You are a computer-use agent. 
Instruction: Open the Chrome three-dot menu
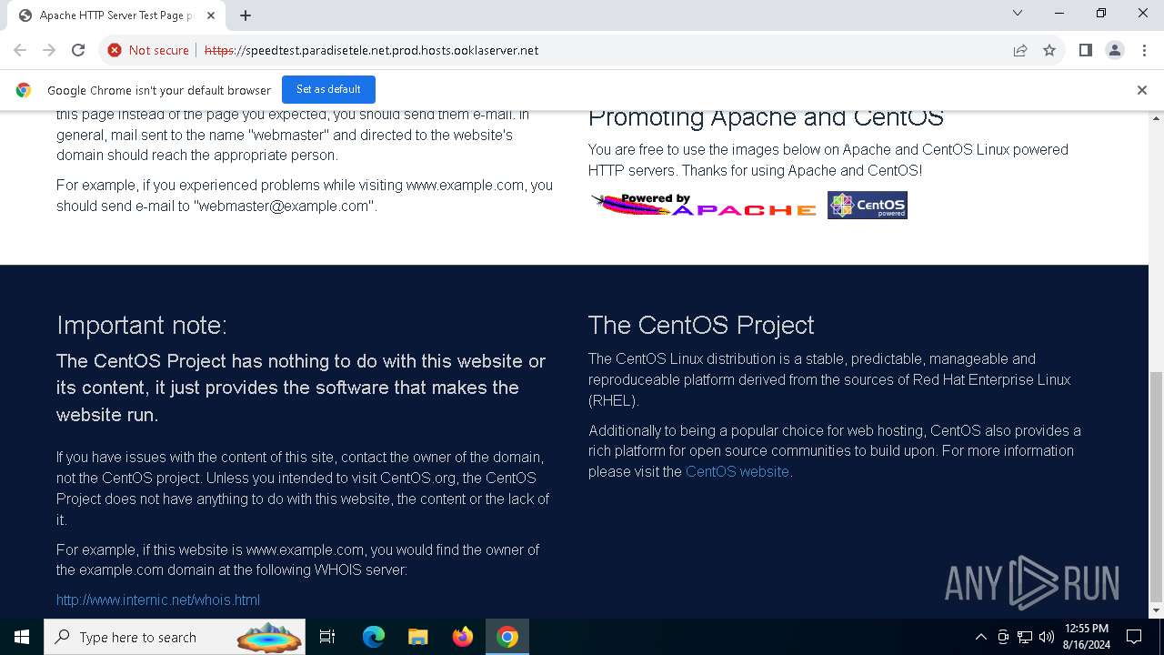(1143, 50)
